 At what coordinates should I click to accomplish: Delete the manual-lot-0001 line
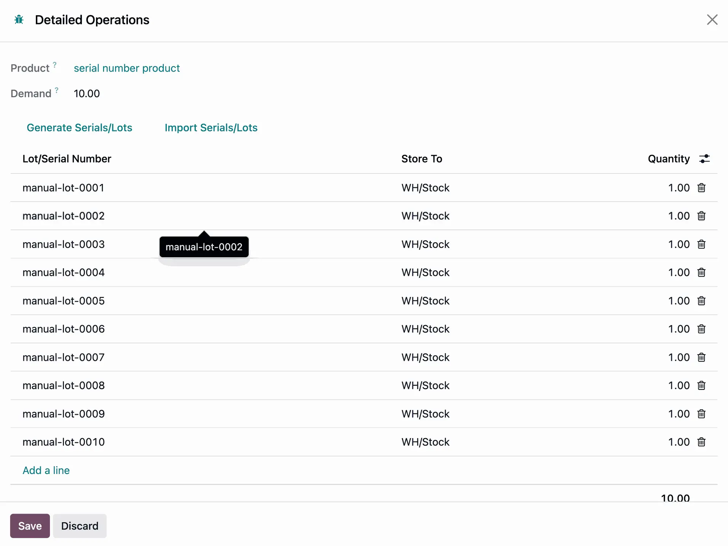click(701, 187)
